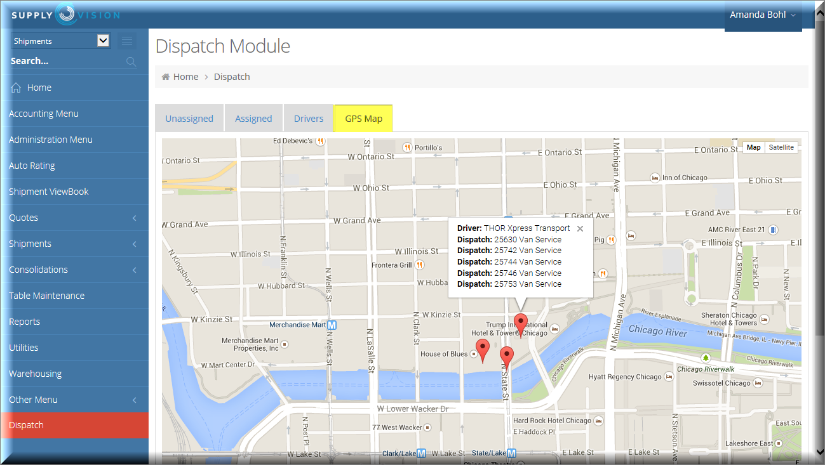Image resolution: width=825 pixels, height=465 pixels.
Task: Open the Amanda Bohl user menu
Action: tap(763, 15)
